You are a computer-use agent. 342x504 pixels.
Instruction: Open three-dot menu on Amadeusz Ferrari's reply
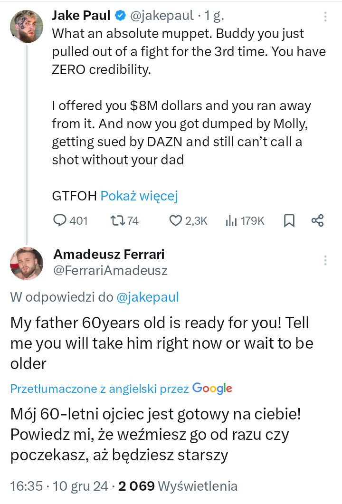325,260
